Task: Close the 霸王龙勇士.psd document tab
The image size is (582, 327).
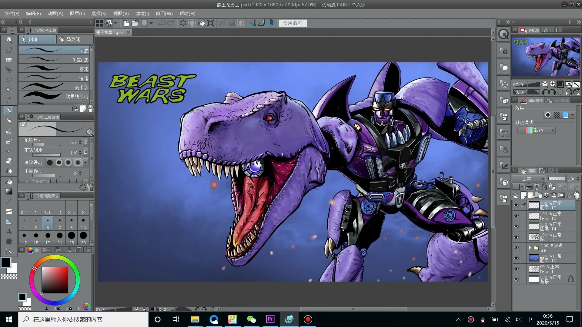Action: click(x=128, y=32)
